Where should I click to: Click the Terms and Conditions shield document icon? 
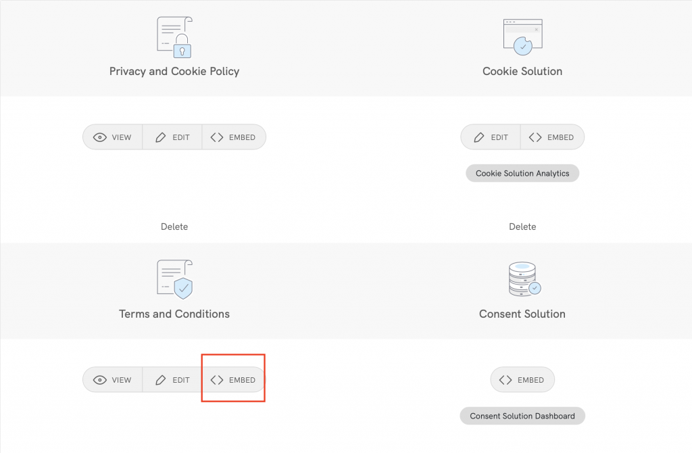pyautogui.click(x=174, y=277)
